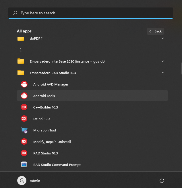Select 'Android Tools' text label
This screenshot has width=182, height=188.
pyautogui.click(x=44, y=96)
